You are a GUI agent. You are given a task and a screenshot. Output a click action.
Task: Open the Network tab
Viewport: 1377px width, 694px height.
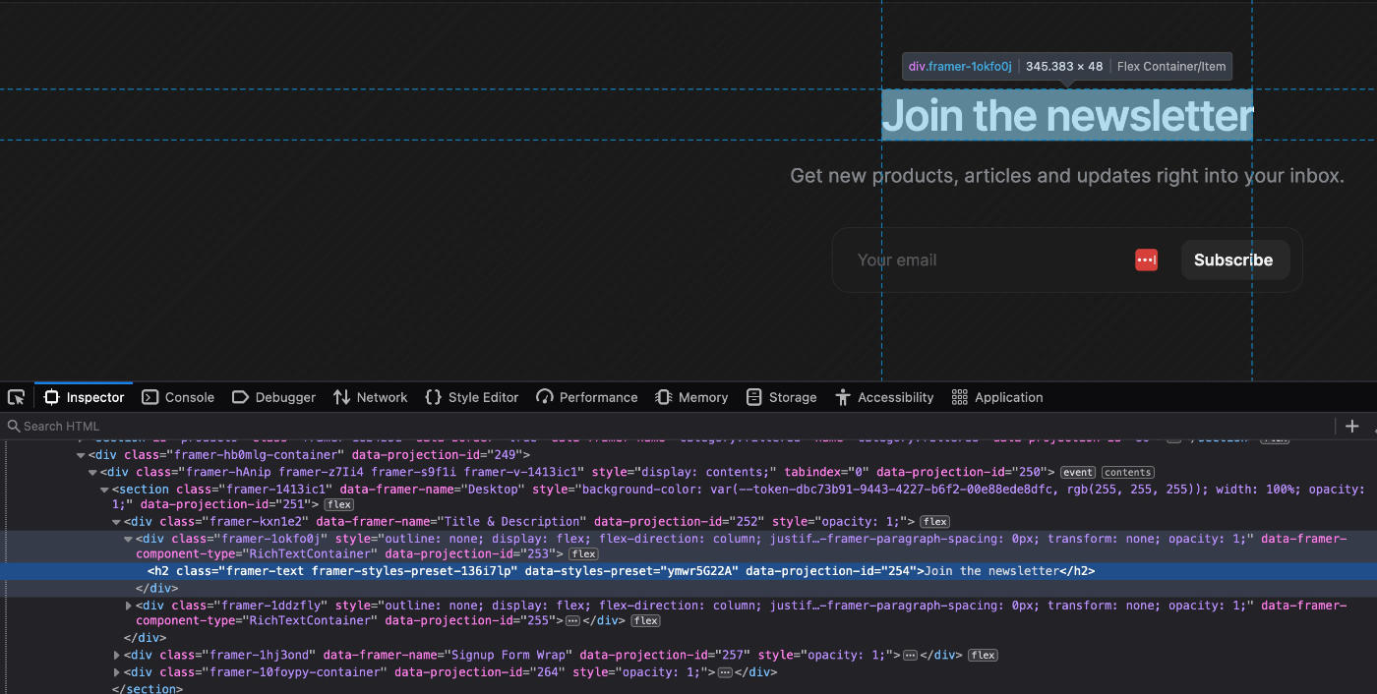pyautogui.click(x=370, y=397)
